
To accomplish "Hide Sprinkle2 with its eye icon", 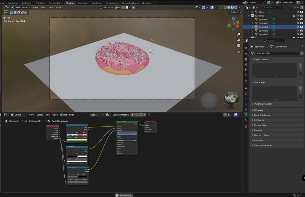I will (x=298, y=27).
